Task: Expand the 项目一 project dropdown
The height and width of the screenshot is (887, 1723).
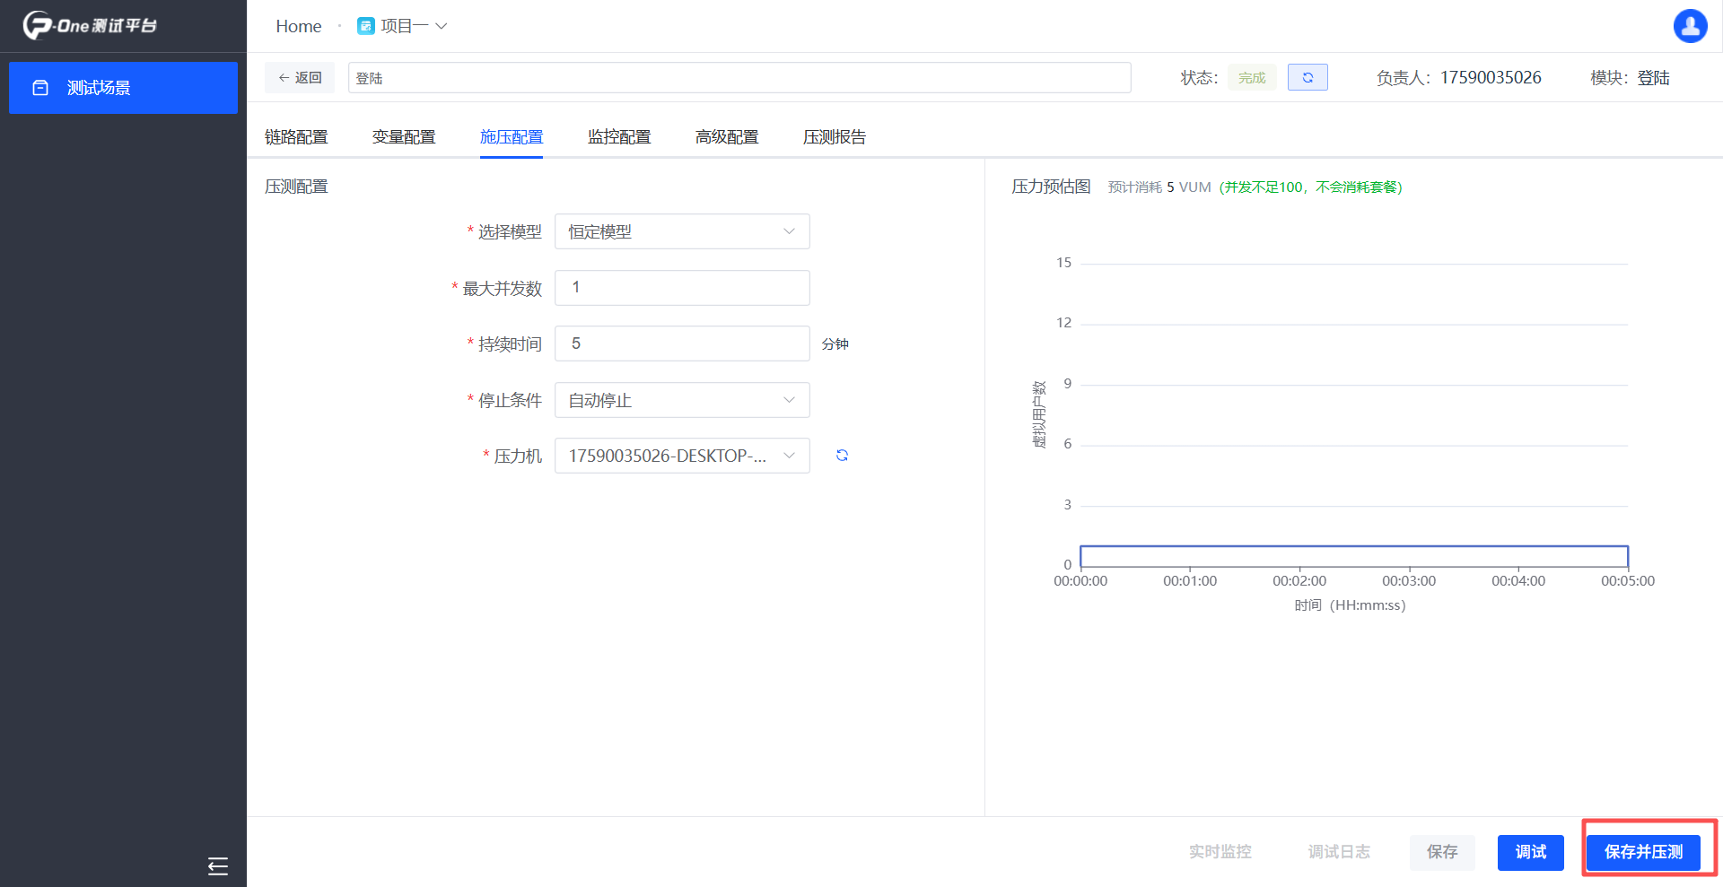Action: point(442,26)
